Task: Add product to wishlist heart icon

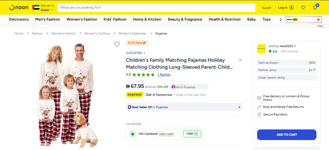Action: 117,44
